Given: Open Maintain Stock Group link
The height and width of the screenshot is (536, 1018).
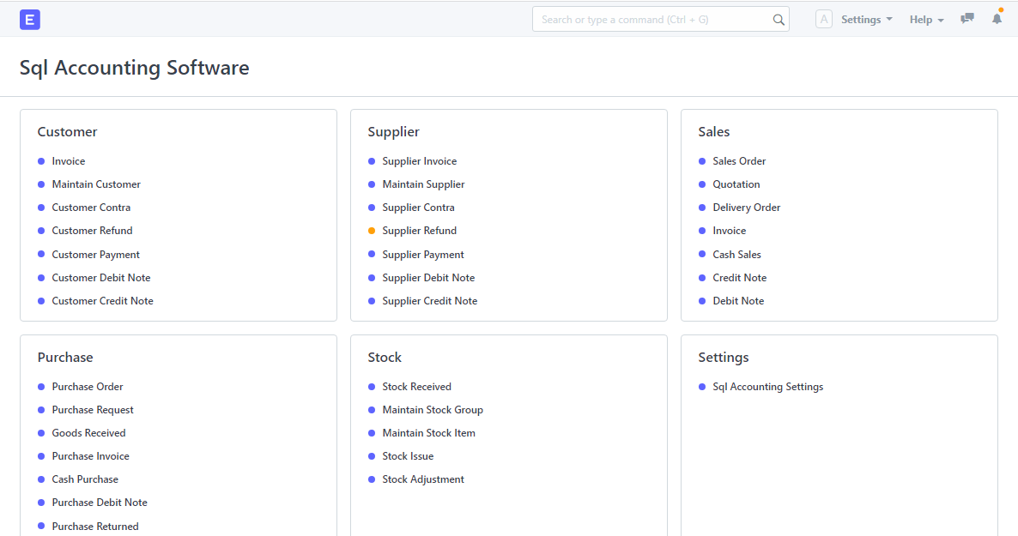Looking at the screenshot, I should [433, 410].
